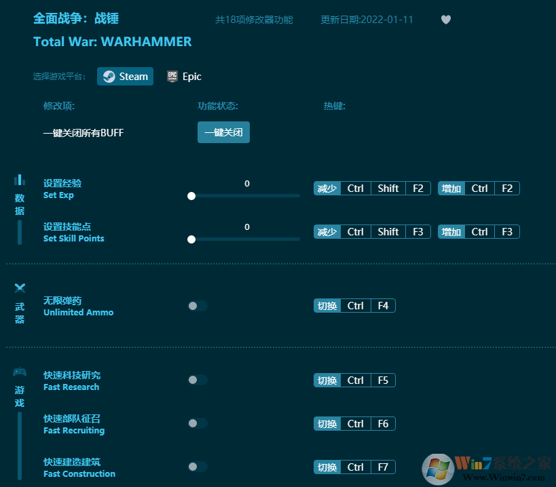Turn on Fast Recruiting toggle
The width and height of the screenshot is (556, 487).
pos(198,423)
